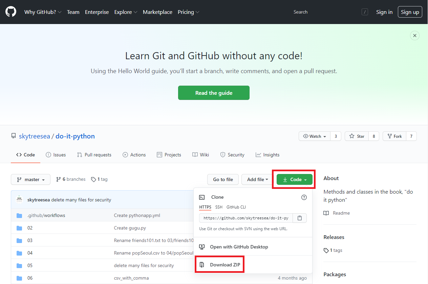Screen dimensions: 428x284
Task: Open the .github/workflows folder name
Action: 46,215
